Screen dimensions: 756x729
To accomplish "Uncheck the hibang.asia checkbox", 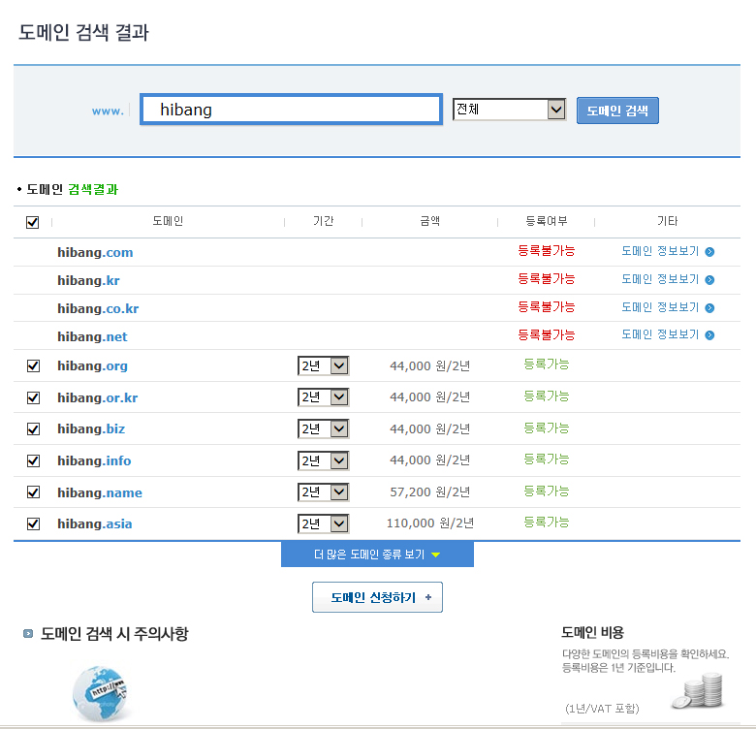I will click(33, 523).
